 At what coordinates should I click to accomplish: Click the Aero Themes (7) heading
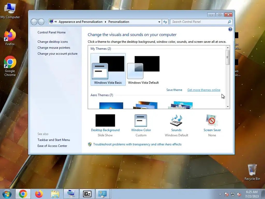[102, 95]
